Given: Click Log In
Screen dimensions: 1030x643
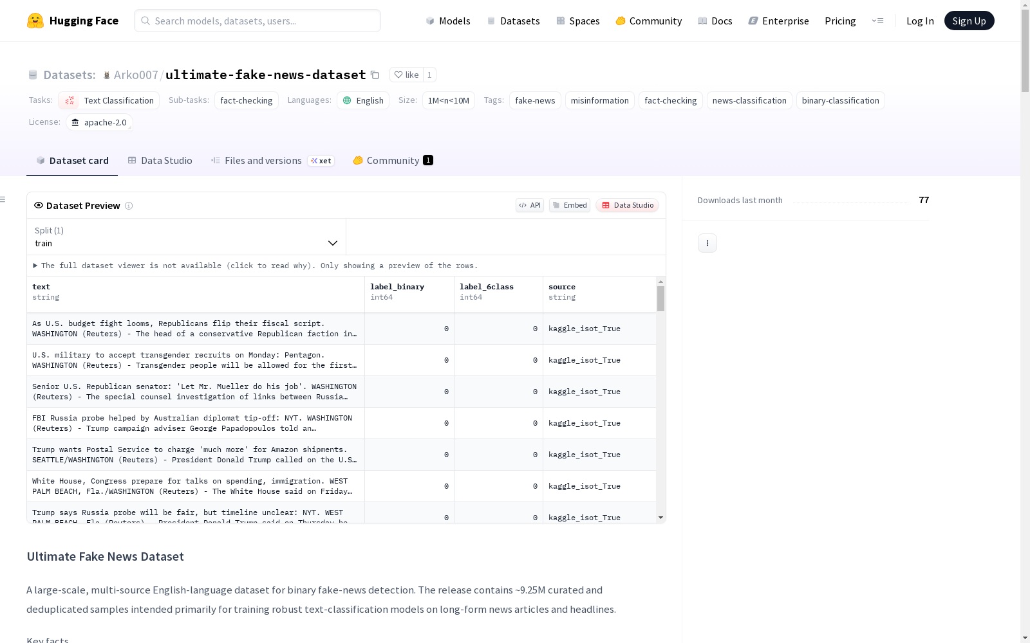Looking at the screenshot, I should (x=920, y=21).
